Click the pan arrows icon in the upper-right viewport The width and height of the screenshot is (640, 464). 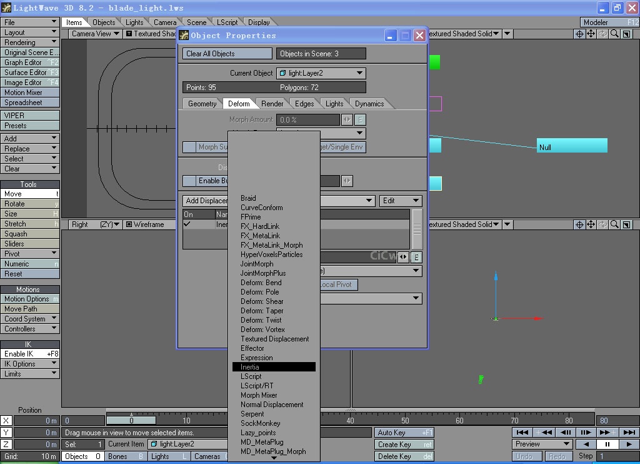591,34
